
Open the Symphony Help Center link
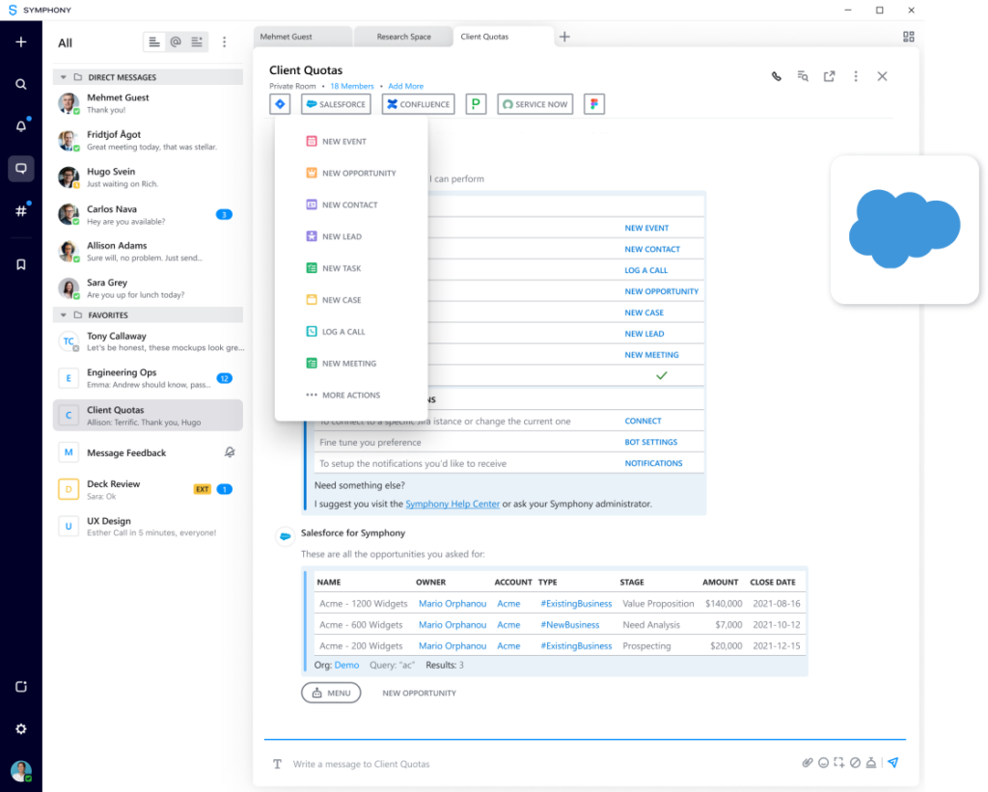[x=453, y=504]
